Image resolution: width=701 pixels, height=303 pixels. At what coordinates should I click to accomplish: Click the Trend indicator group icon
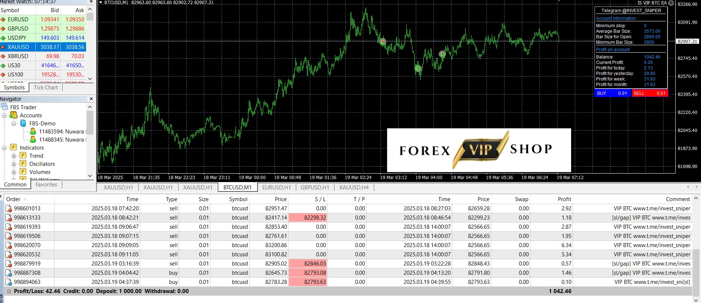(x=23, y=156)
